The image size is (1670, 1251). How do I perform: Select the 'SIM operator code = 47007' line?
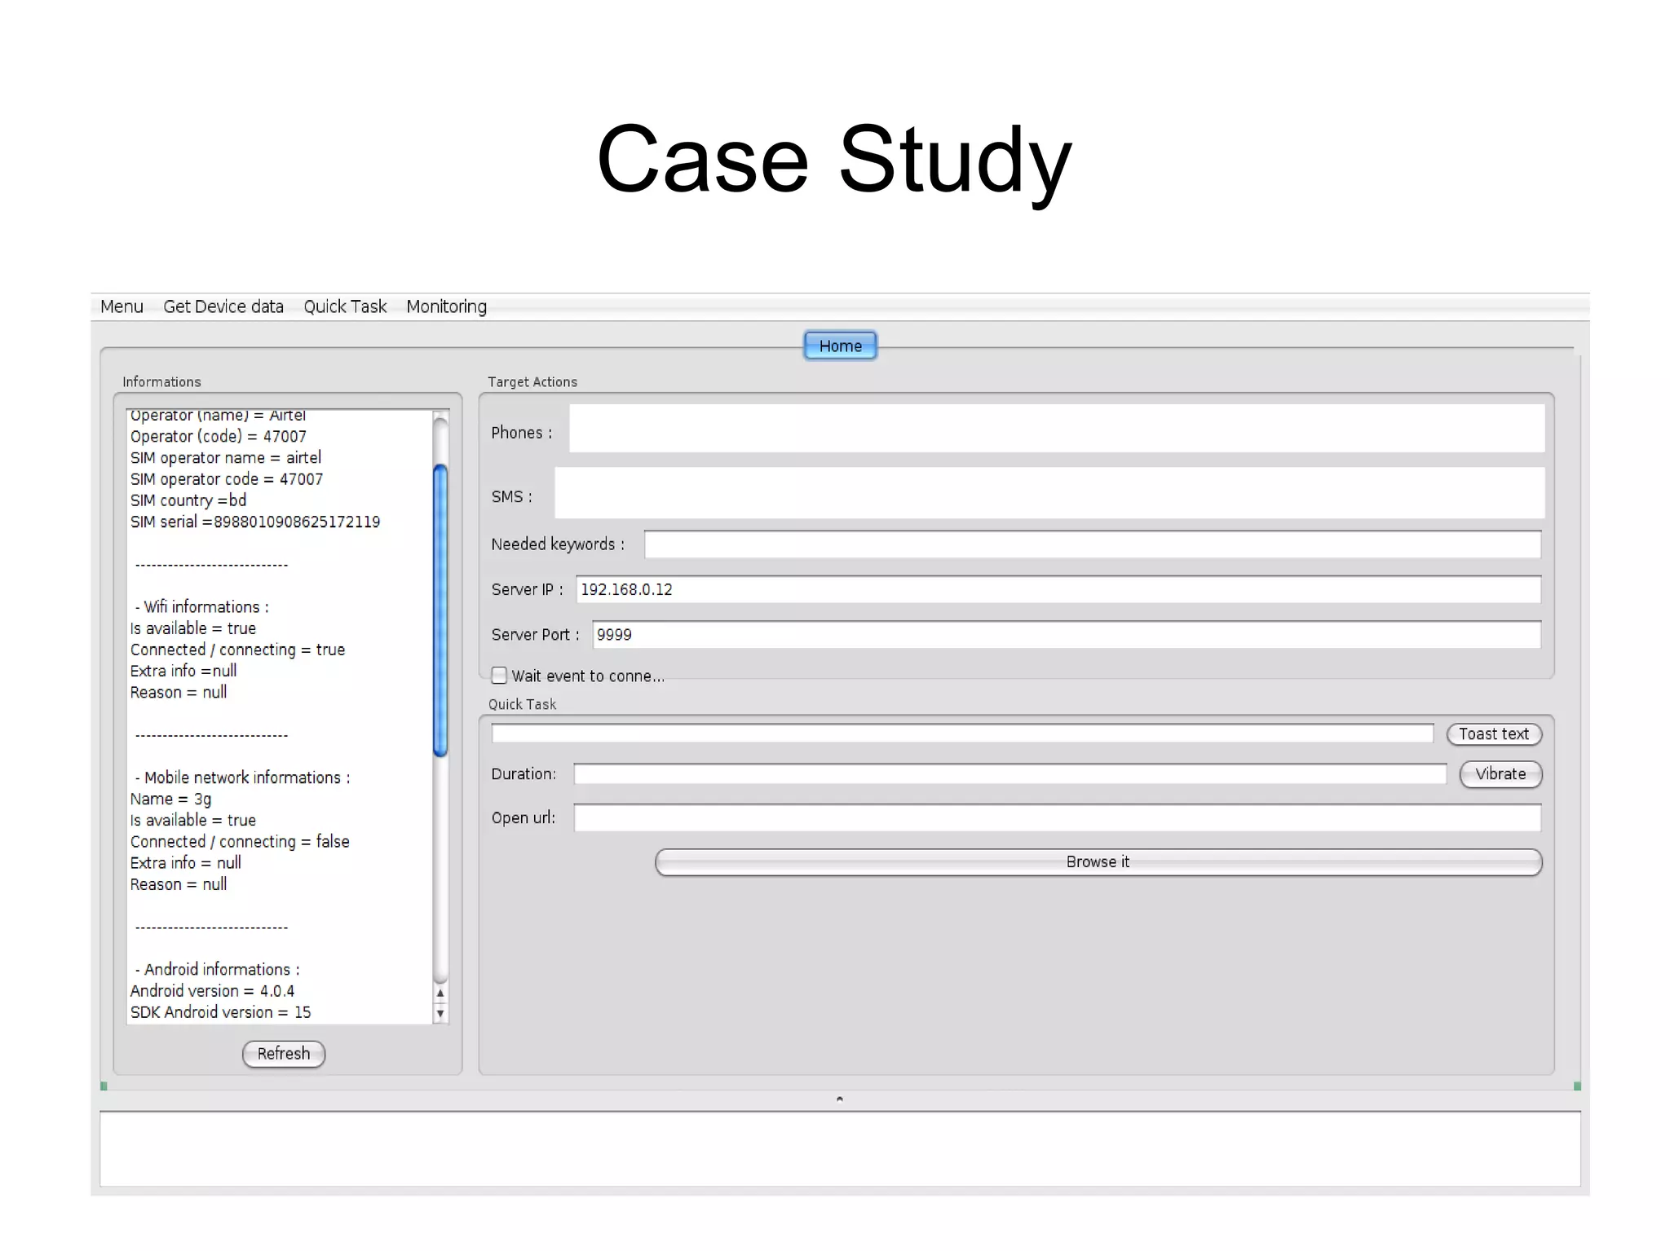[x=227, y=479]
